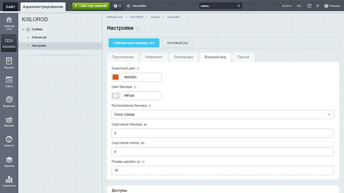Switch to the Прочее tab
This screenshot has height=193, width=344.
click(x=243, y=57)
